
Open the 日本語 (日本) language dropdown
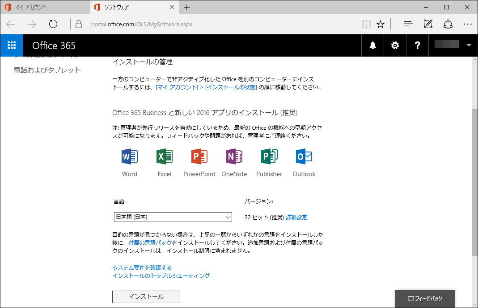173,217
